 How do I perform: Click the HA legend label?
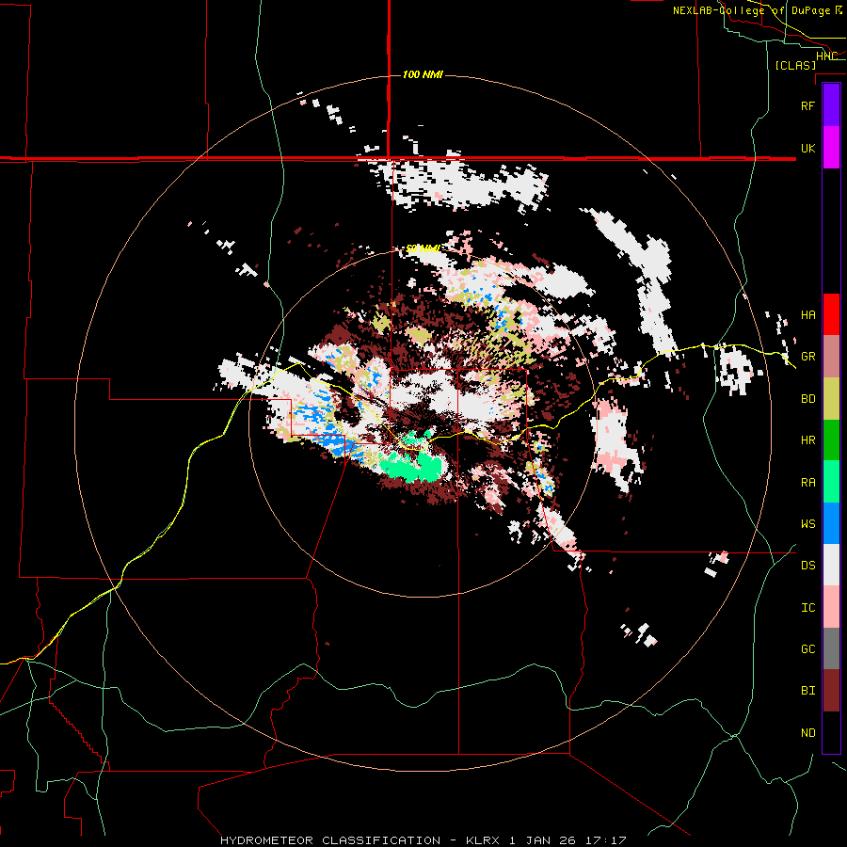[x=807, y=314]
